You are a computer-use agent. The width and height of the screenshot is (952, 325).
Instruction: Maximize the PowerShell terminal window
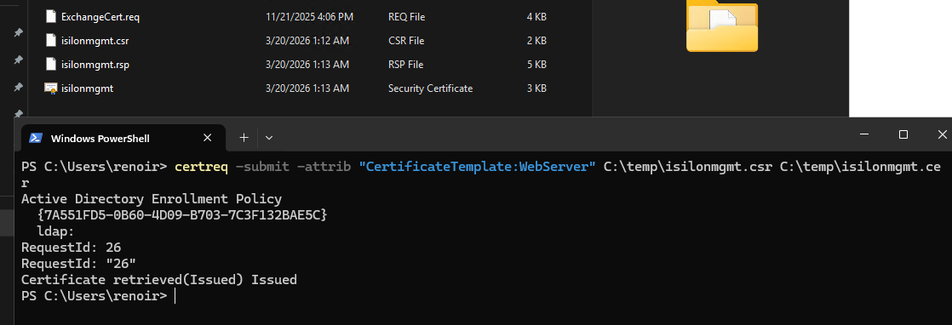pos(903,134)
